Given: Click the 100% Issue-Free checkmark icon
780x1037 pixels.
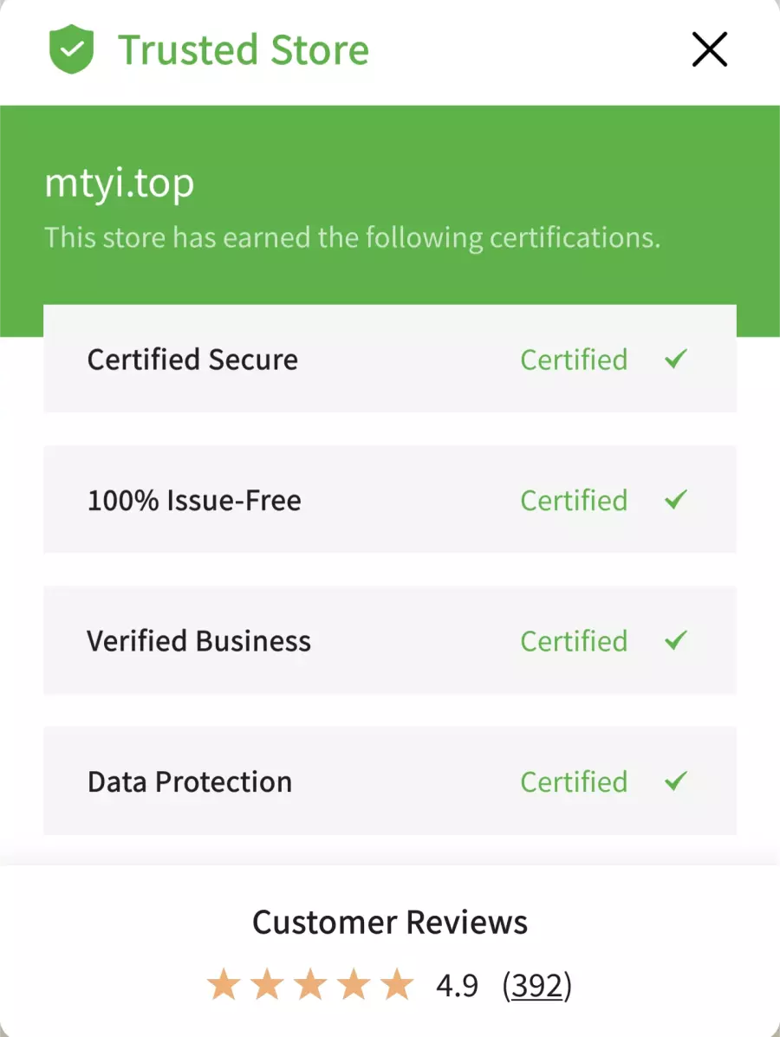Looking at the screenshot, I should point(676,499).
